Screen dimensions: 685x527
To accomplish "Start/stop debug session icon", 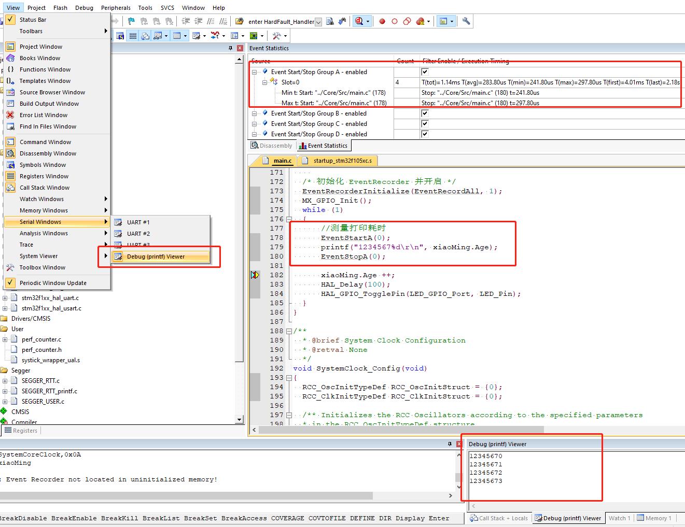I will [x=359, y=21].
